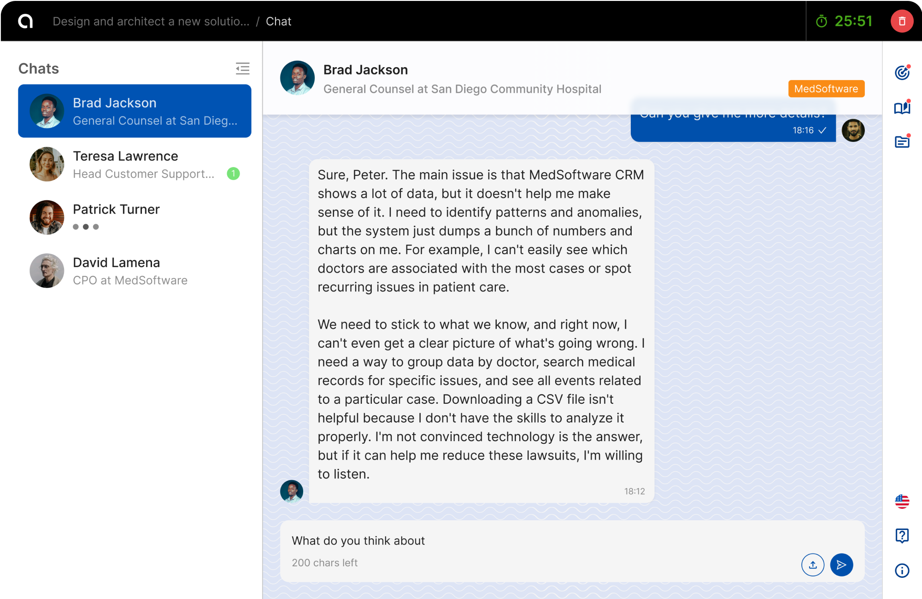This screenshot has height=599, width=922.
Task: Open the help question mark icon
Action: click(902, 536)
